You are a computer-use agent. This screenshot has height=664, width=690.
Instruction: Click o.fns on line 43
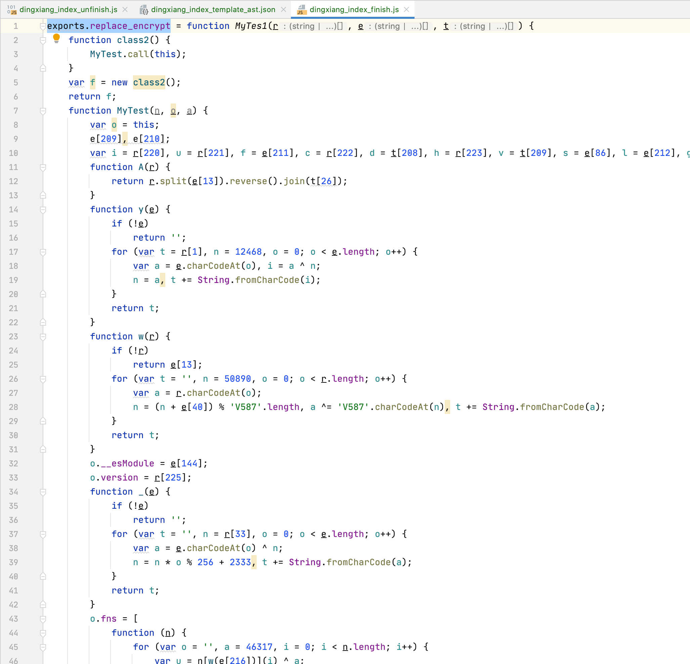coord(103,619)
